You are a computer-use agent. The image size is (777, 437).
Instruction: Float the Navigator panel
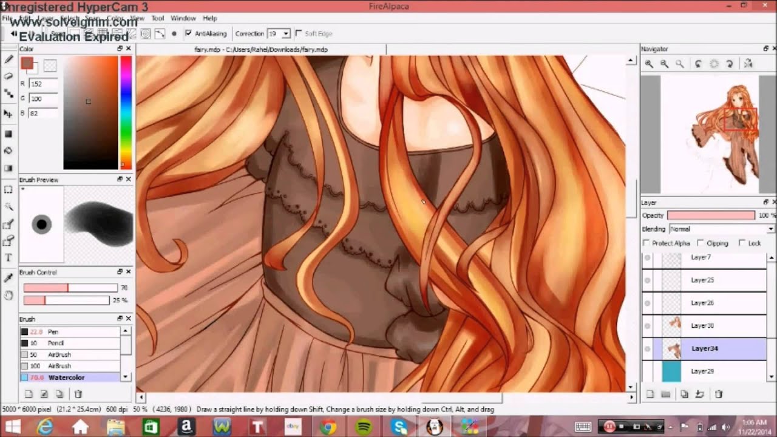[766, 49]
